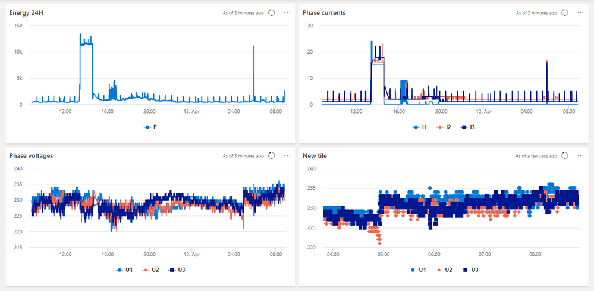The image size is (594, 291).
Task: Open Phase voltages tile ellipsis menu
Action: [287, 155]
